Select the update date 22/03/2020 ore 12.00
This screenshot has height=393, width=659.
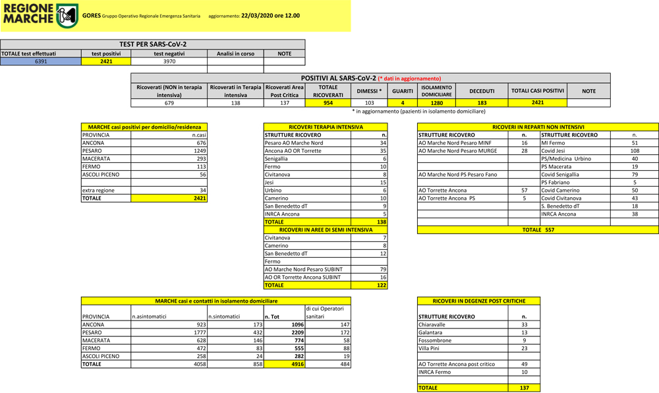point(270,15)
